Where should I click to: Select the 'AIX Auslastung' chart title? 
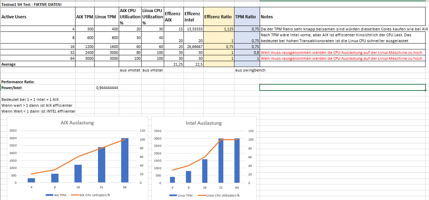[x=77, y=123]
